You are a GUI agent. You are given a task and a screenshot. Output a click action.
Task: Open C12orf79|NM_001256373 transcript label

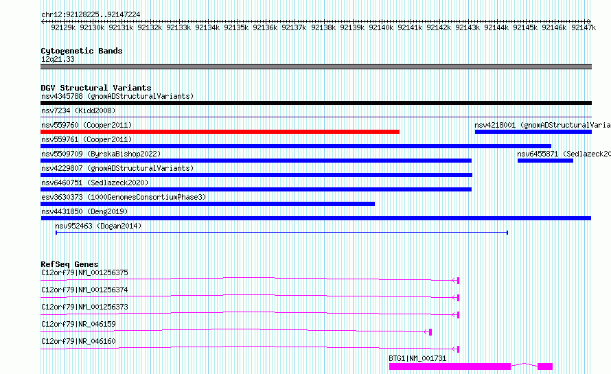pos(84,307)
